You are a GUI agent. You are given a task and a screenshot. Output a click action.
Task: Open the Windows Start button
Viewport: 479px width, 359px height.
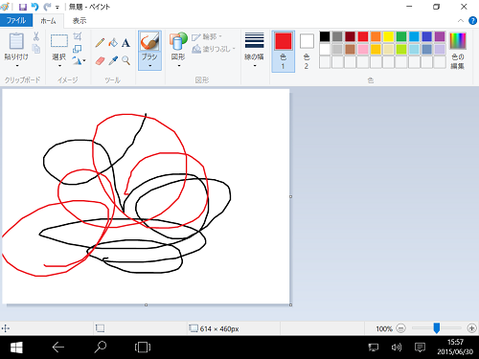[x=16, y=348]
